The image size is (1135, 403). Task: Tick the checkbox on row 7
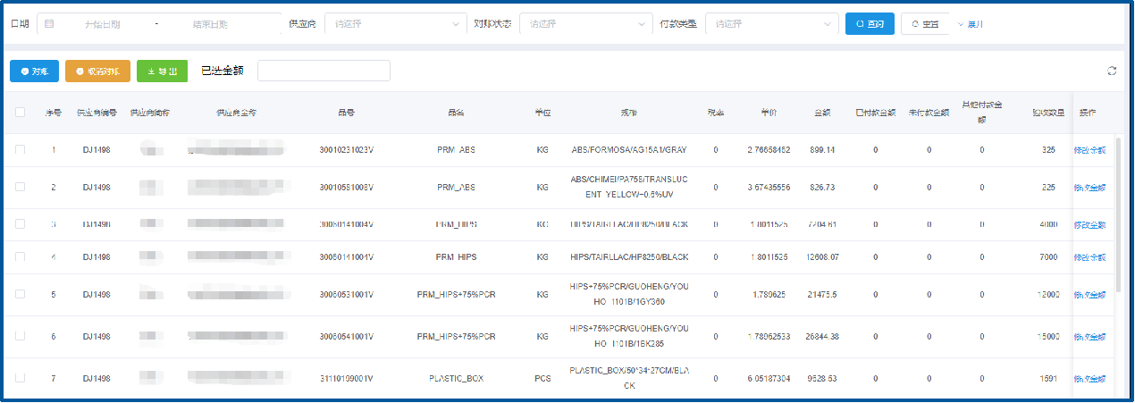click(x=20, y=378)
